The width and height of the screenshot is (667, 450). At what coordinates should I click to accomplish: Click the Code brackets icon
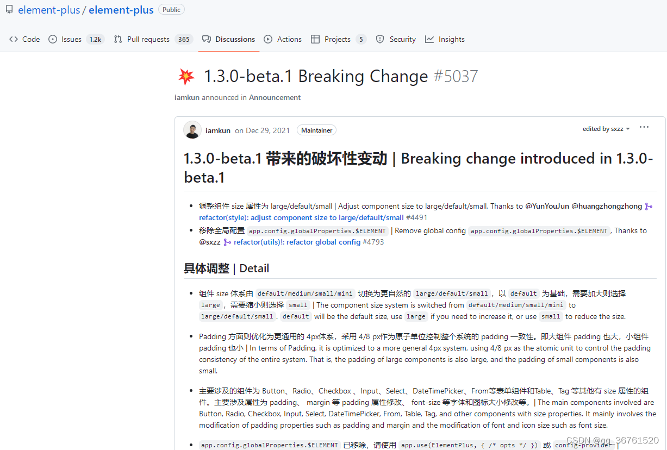click(x=14, y=39)
